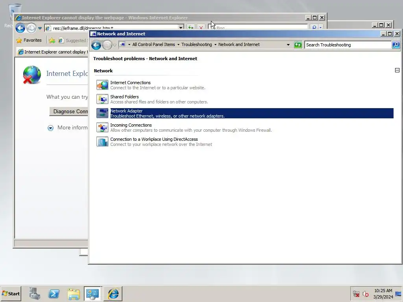This screenshot has height=302, width=403.
Task: Open recent pages dropdown in Troubleshooting window
Action: (x=115, y=45)
